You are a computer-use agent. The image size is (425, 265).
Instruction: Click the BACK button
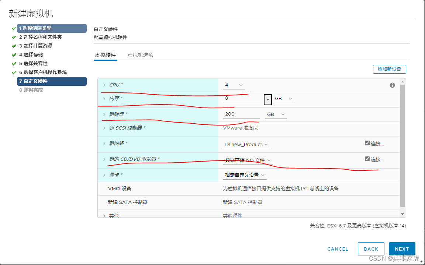(371, 249)
